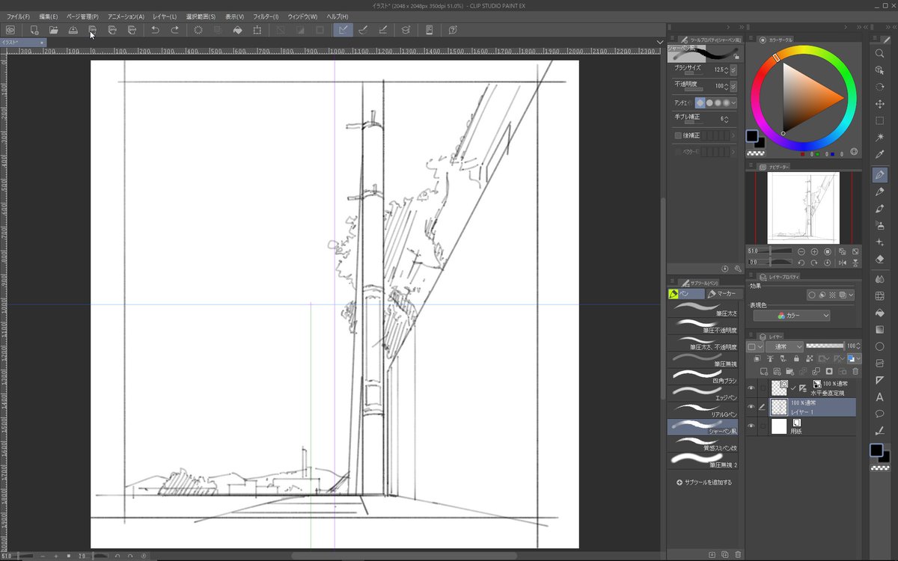
Task: Click サブツールを追加する button
Action: 704,482
